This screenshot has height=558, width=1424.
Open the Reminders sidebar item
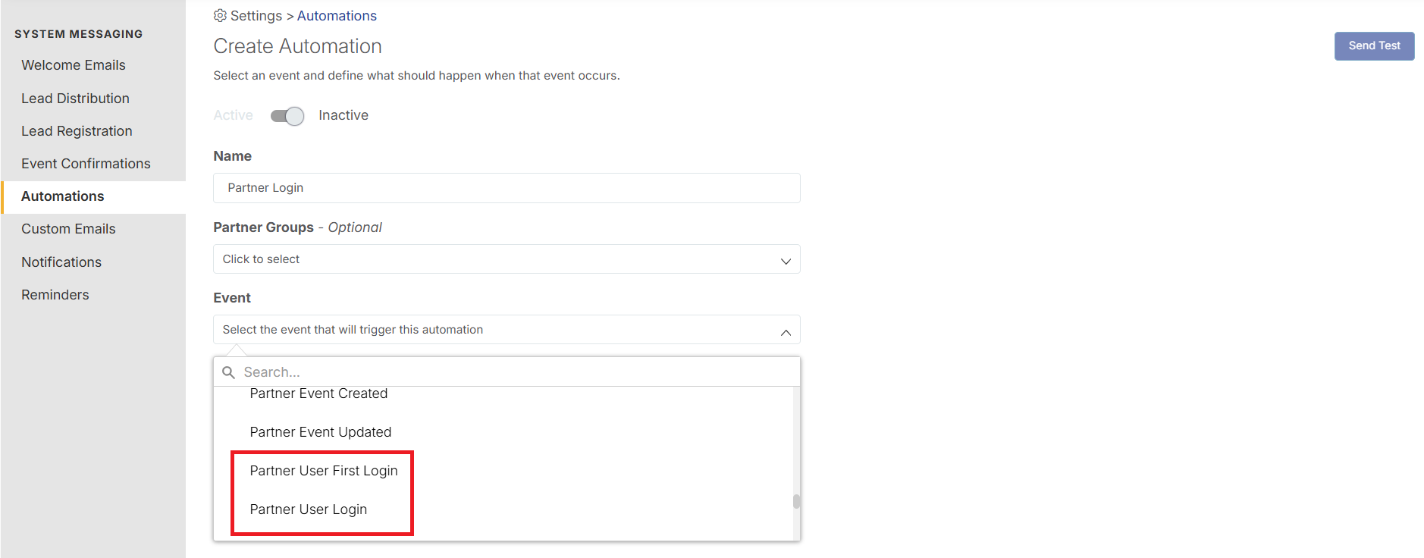coord(55,295)
